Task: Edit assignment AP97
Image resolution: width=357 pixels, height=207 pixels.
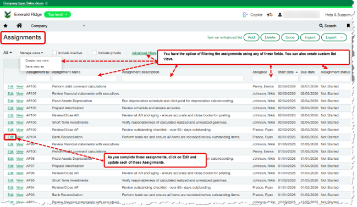Action: coord(10,166)
